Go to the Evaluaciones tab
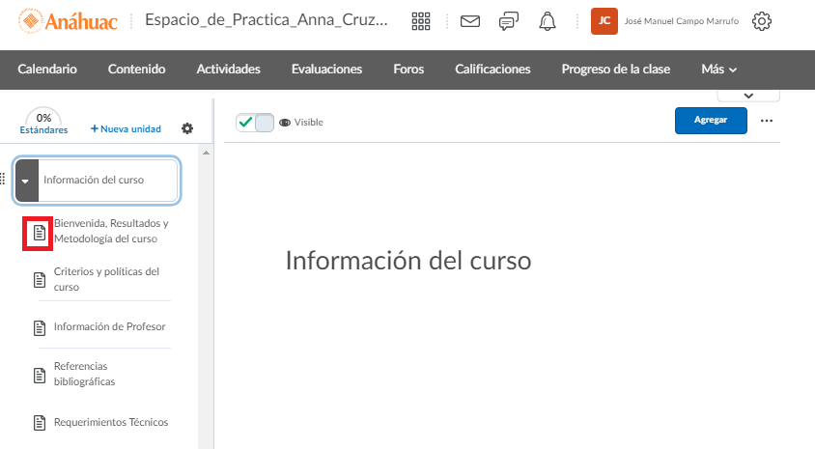This screenshot has height=449, width=815. (326, 70)
